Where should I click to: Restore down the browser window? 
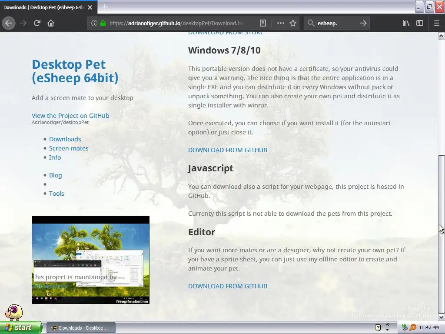click(429, 7)
